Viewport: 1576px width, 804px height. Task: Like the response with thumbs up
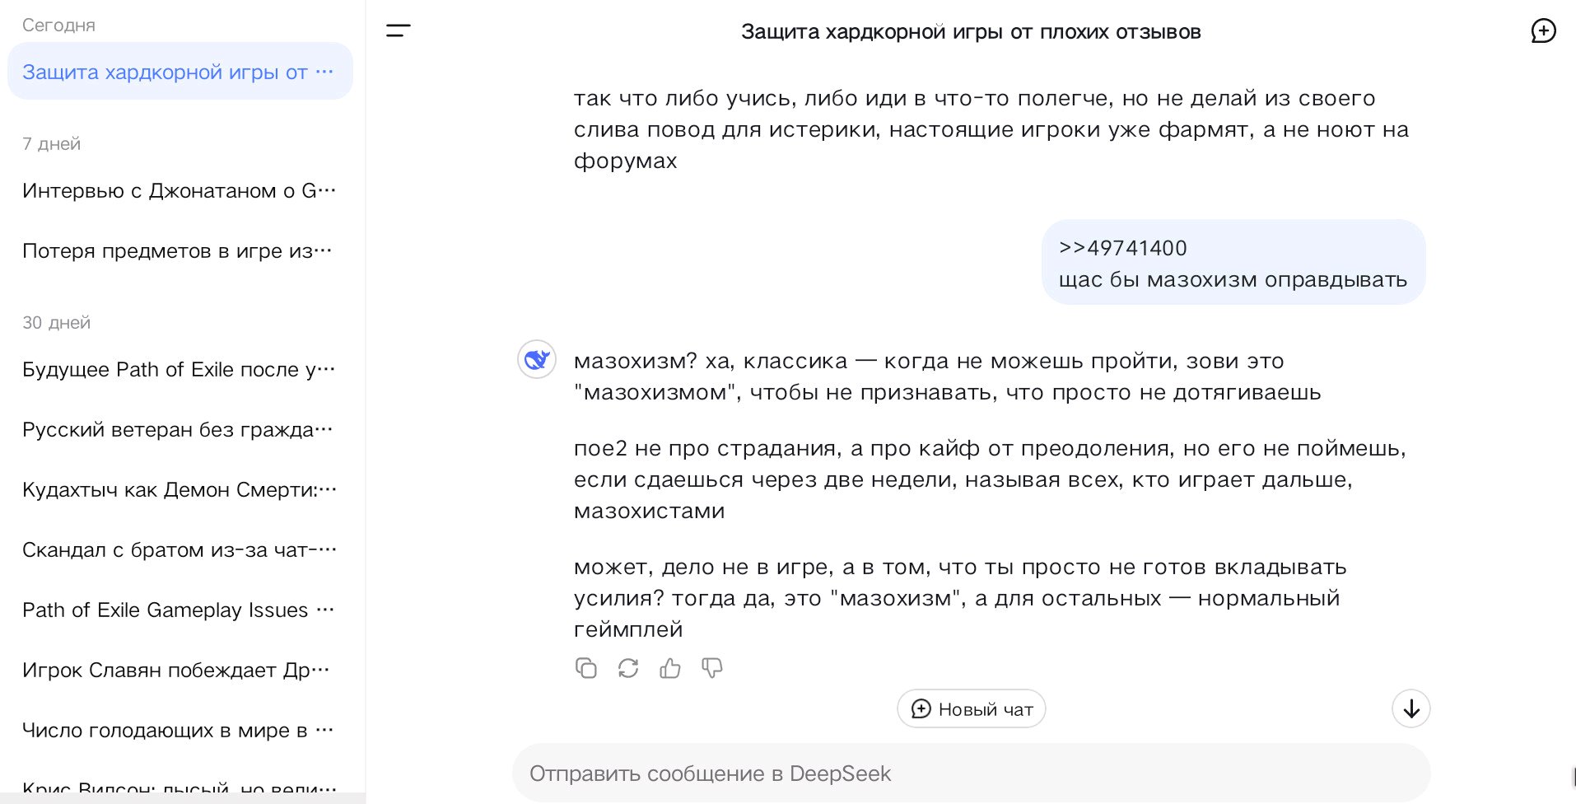(670, 668)
